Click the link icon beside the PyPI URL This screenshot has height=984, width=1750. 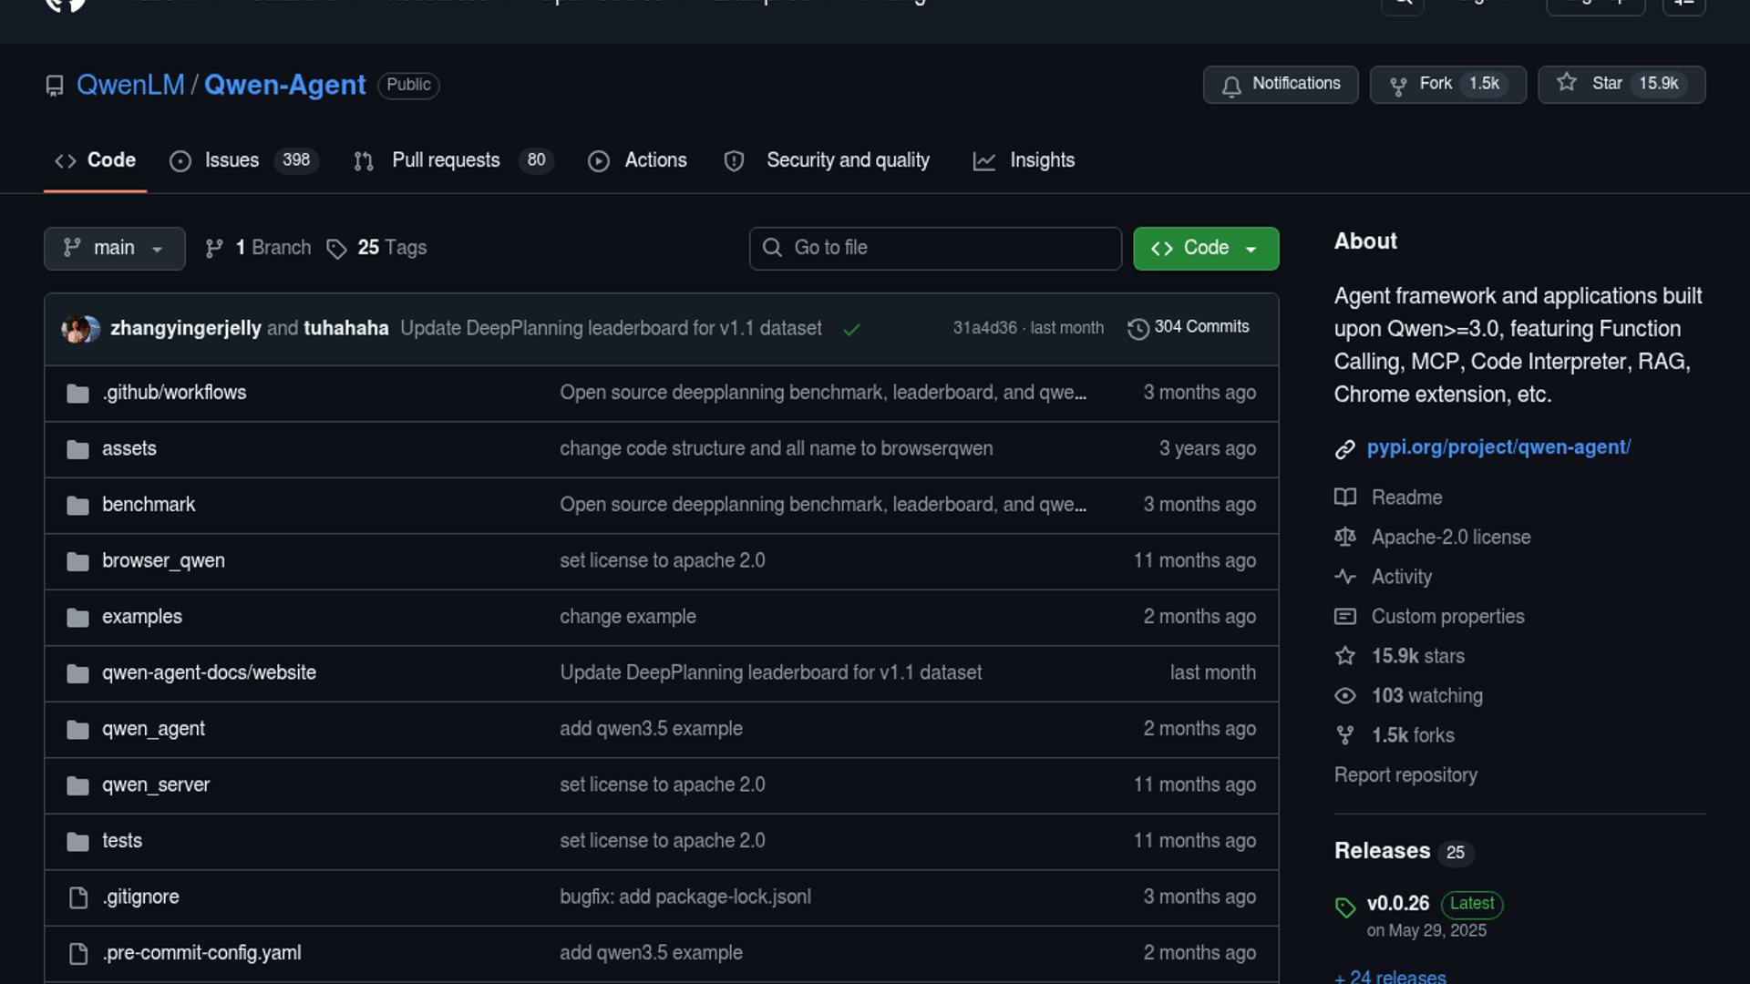(x=1344, y=449)
